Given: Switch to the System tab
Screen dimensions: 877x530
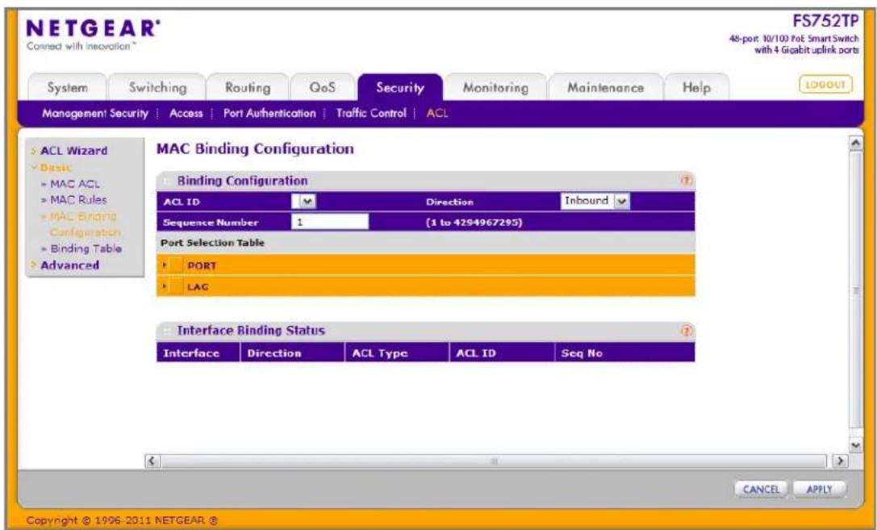Looking at the screenshot, I should (x=67, y=88).
